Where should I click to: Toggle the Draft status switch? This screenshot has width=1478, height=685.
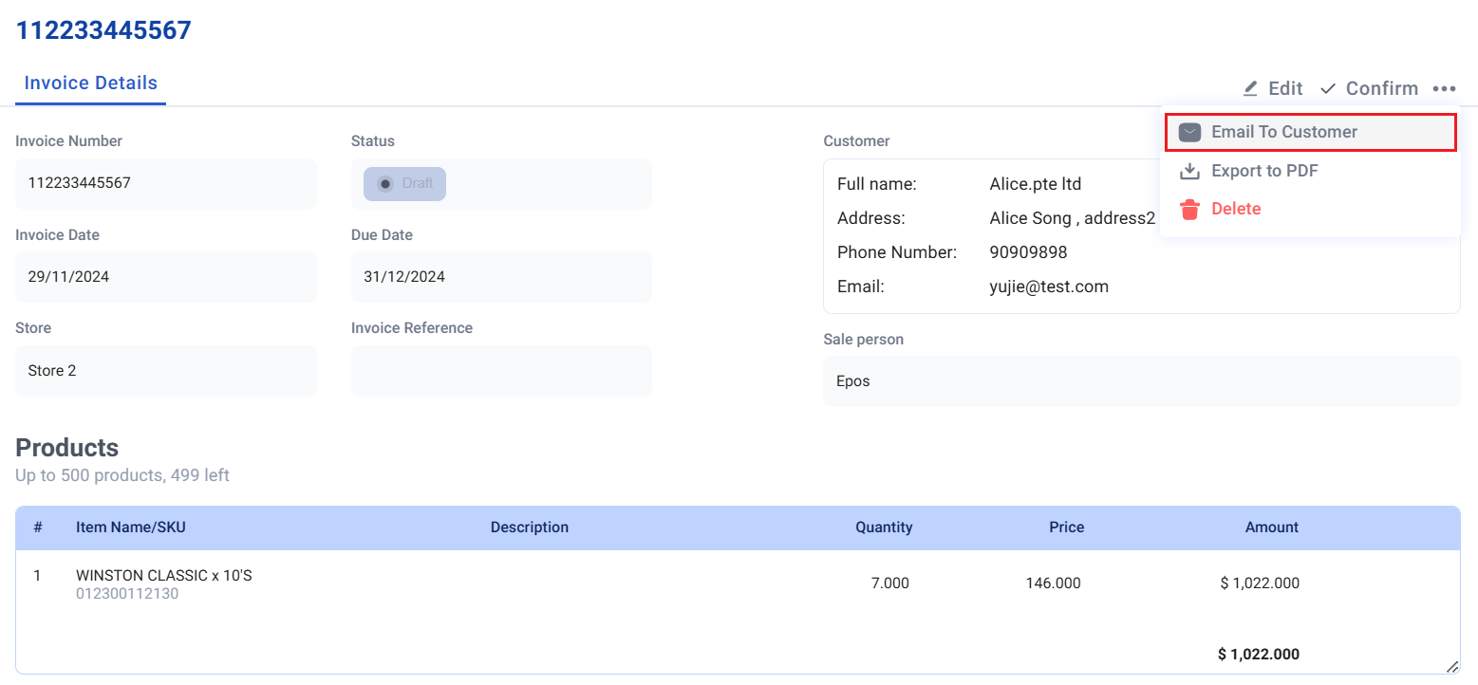[403, 183]
